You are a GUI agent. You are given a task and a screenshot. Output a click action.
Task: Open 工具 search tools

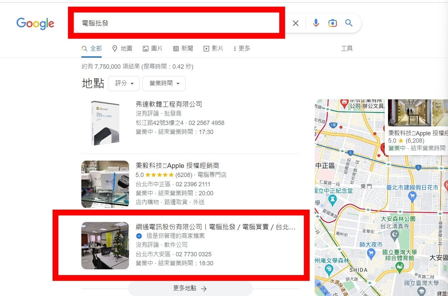click(x=347, y=49)
